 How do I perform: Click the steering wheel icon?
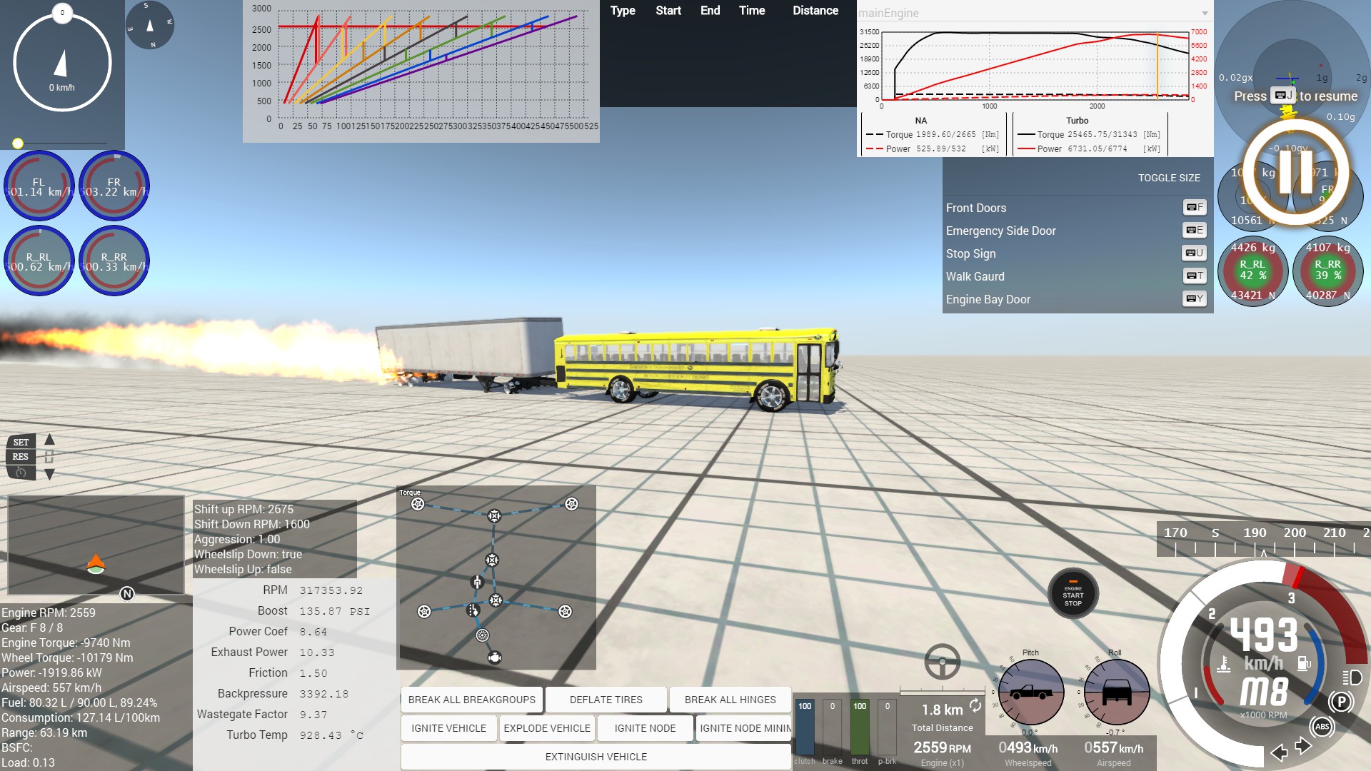click(x=942, y=662)
